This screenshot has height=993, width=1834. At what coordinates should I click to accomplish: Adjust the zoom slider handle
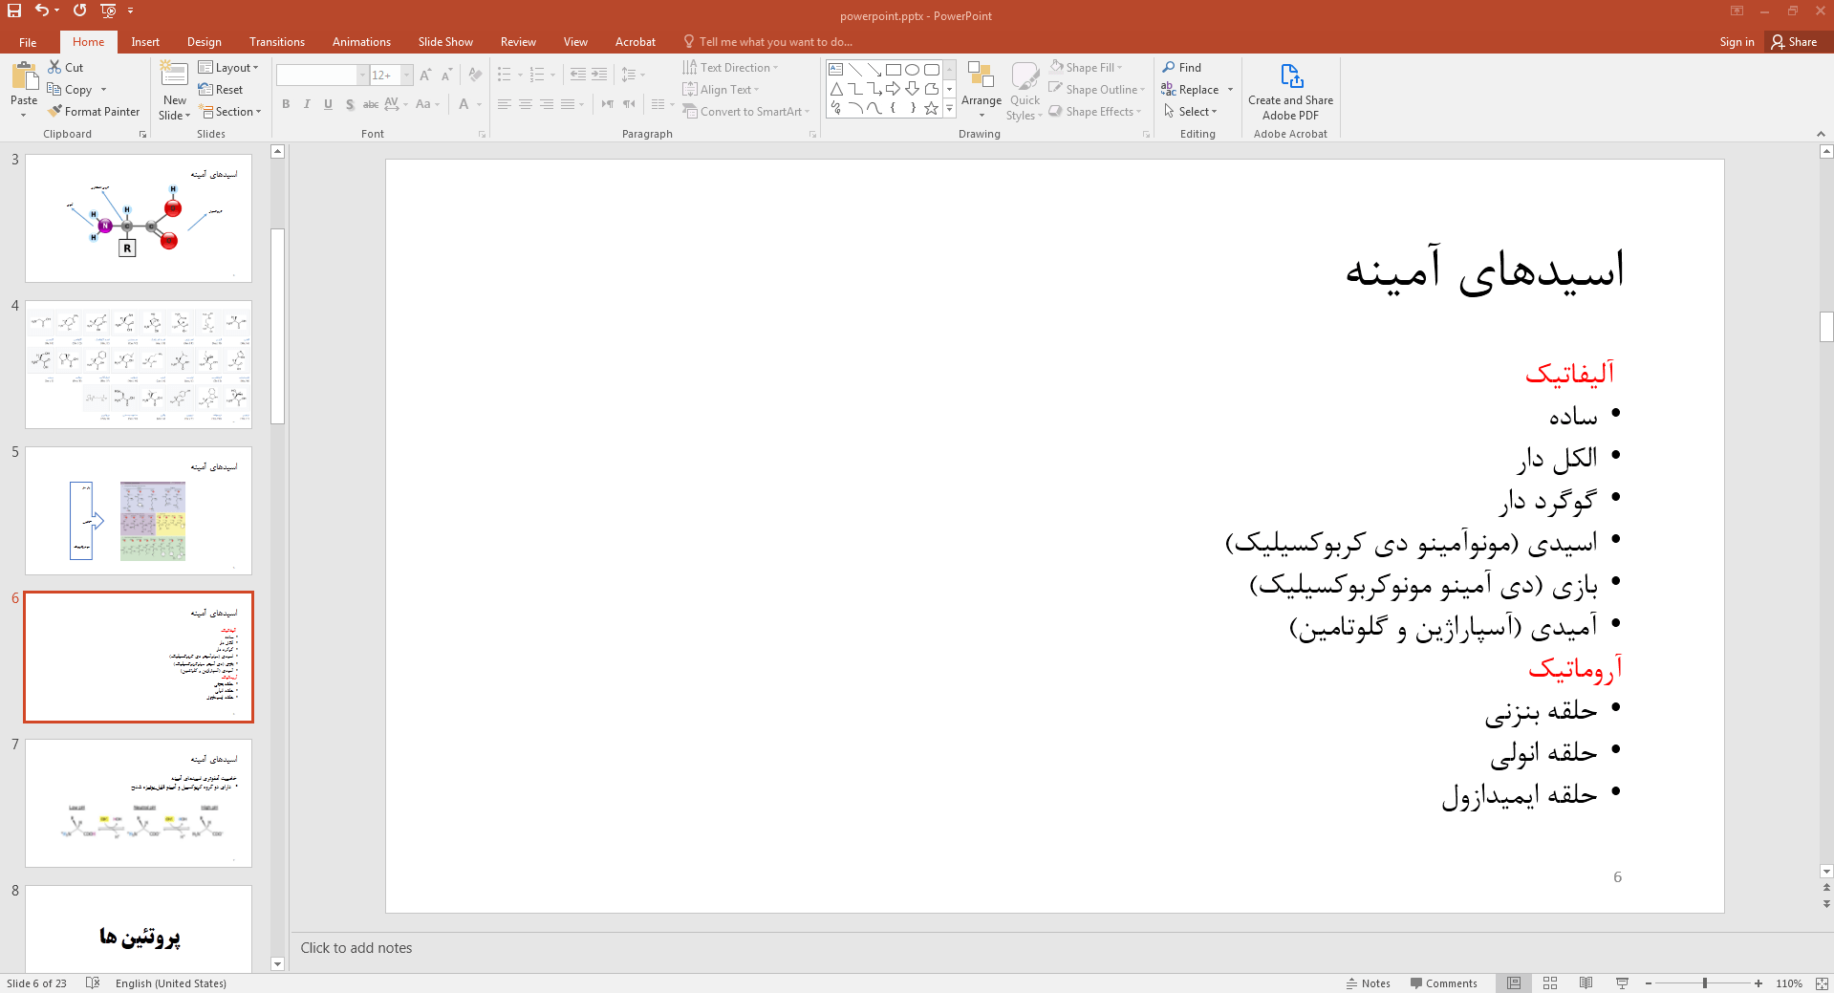(x=1704, y=983)
